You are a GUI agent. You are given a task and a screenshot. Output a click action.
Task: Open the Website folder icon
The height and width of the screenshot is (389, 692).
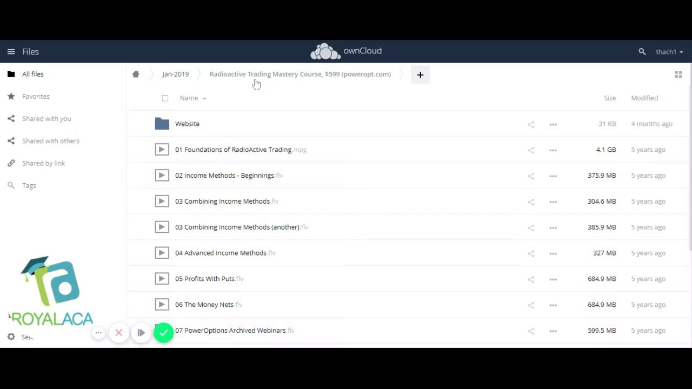coord(162,124)
